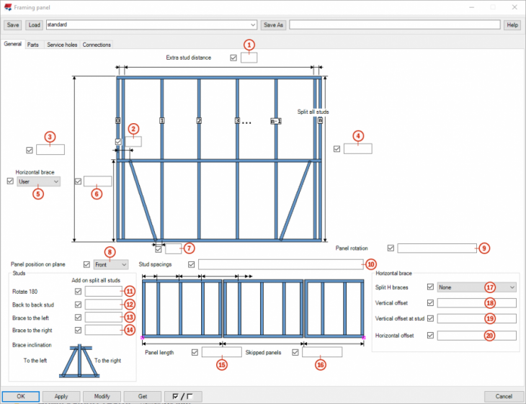Confirm with the OK button

[21, 396]
